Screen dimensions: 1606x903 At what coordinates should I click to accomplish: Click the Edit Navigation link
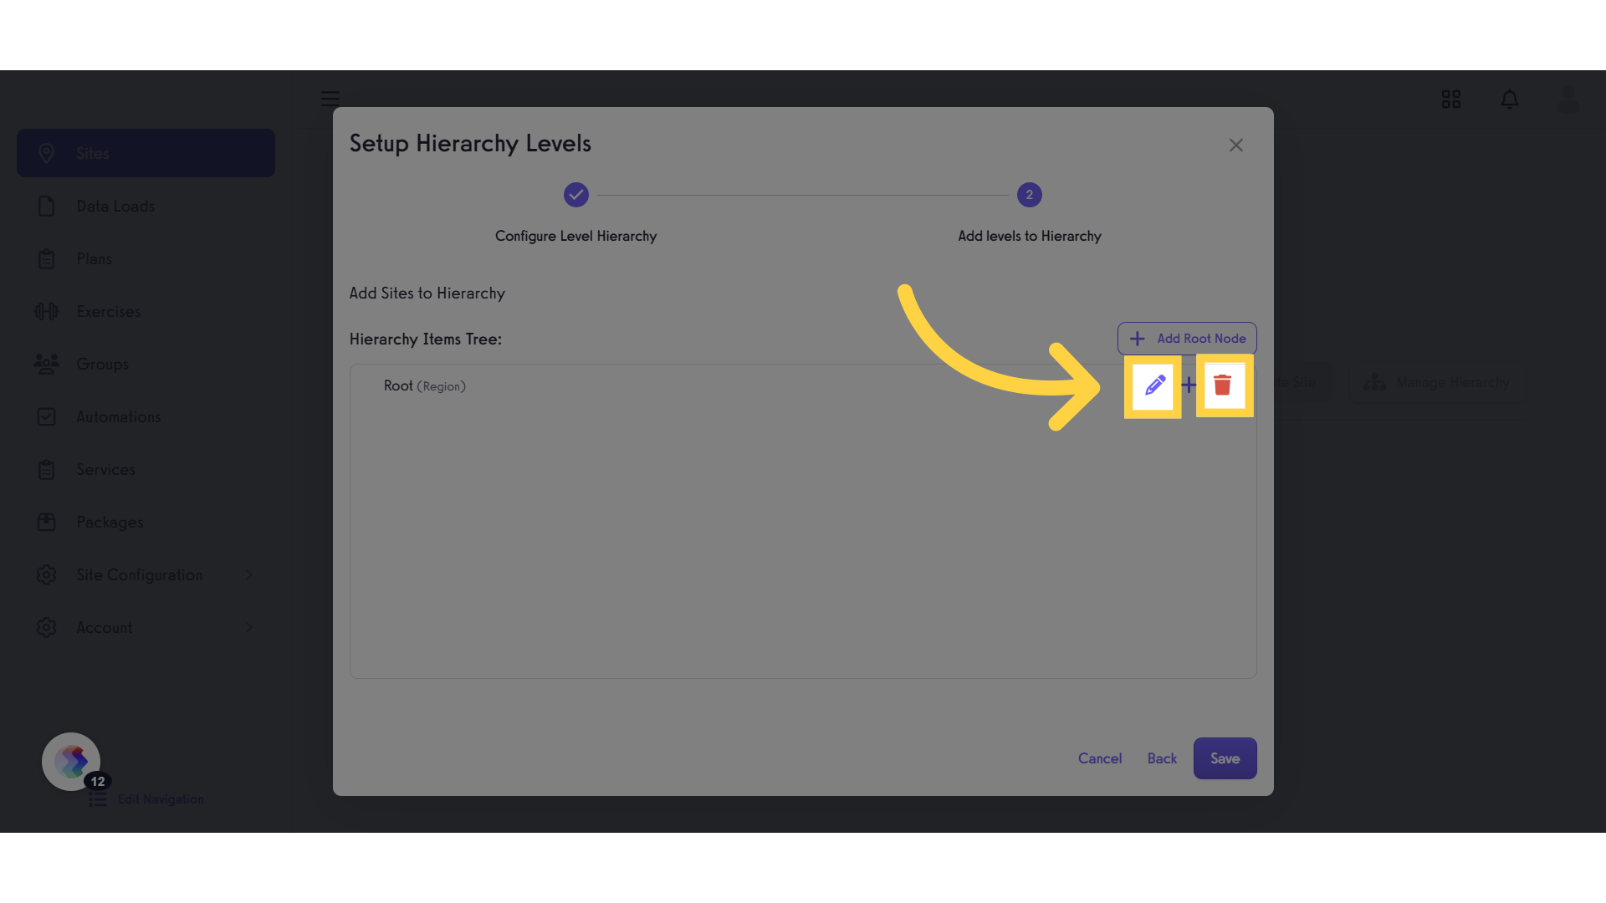click(x=146, y=799)
